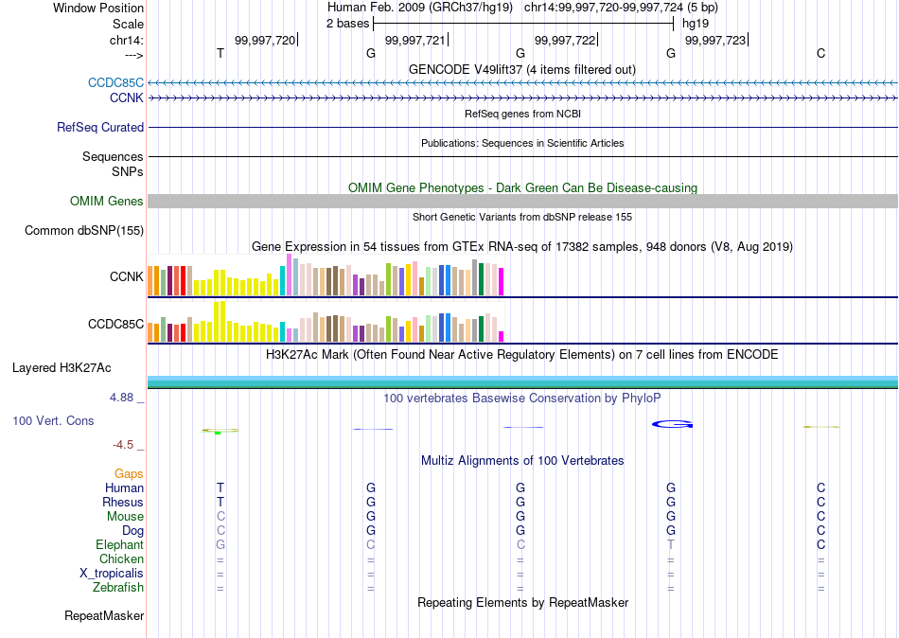The image size is (899, 638).
Task: Click the RefSeq genes from NCBI title
Action: pos(522,114)
